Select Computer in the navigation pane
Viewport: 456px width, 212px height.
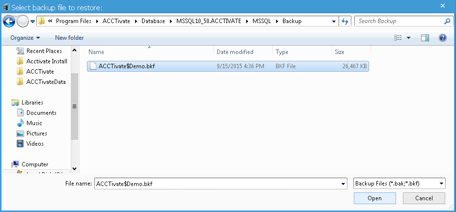(35, 164)
